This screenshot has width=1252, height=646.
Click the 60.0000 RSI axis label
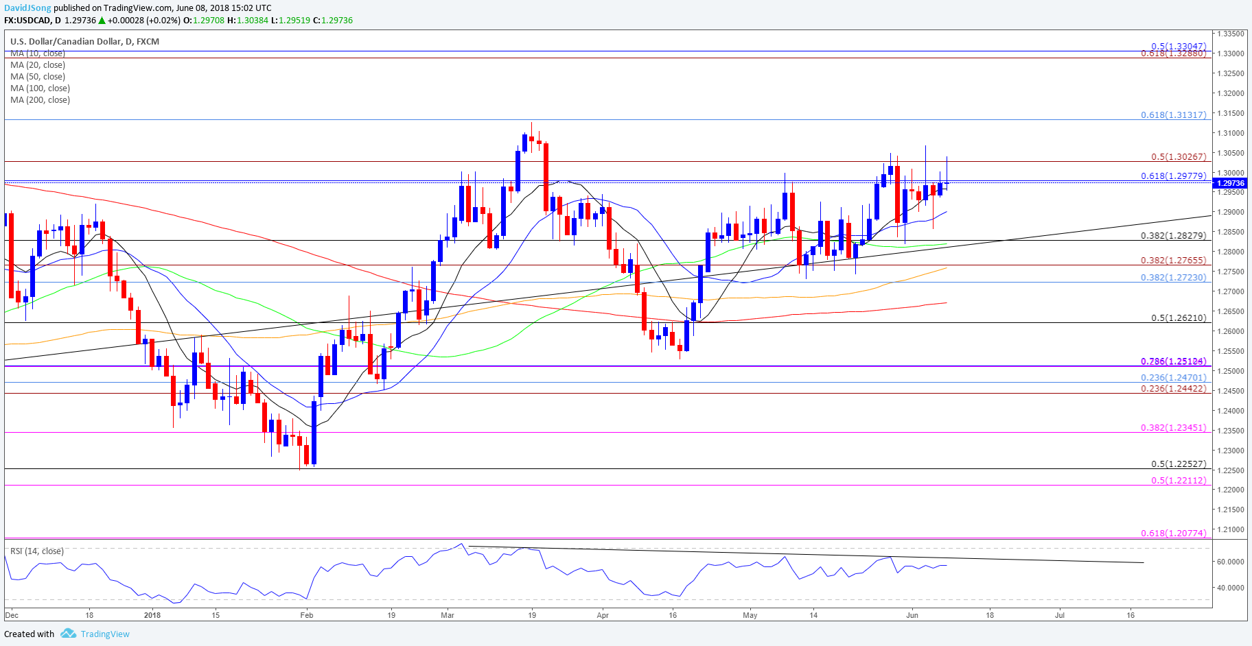1231,562
